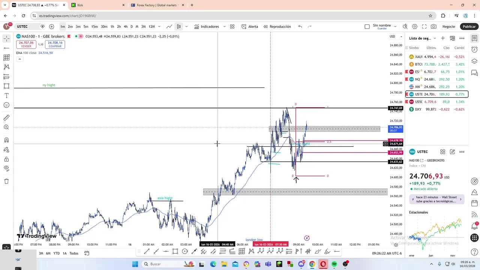
Task: Open the geometric shapes tools
Action: [x=6, y=86]
